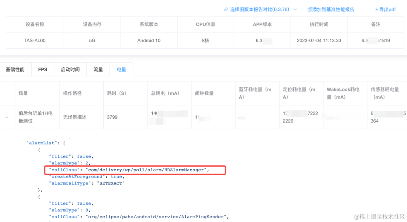This screenshot has height=222, width=407.
Task: Click 选择旧版本报告对比(6.3.76) link
Action: tap(259, 9)
